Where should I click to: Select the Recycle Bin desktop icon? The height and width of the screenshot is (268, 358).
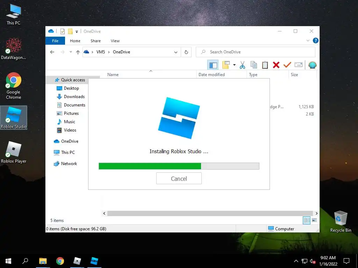pos(341,222)
